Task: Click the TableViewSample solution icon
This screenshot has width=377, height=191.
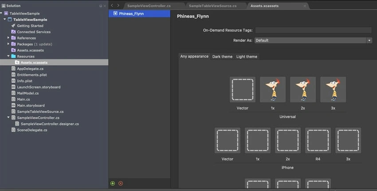Action: (6, 13)
